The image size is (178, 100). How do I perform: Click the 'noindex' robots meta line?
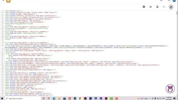pos(20,38)
